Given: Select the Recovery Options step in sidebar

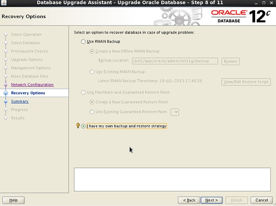Looking at the screenshot, I should [x=28, y=93].
